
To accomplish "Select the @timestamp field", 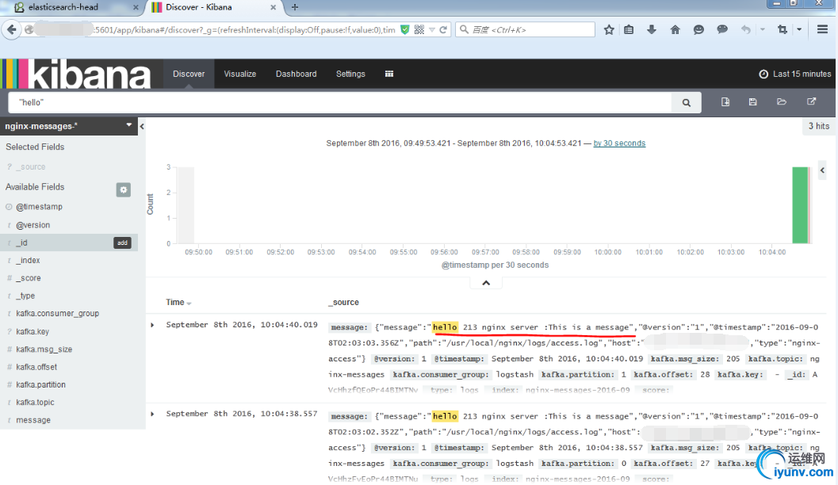I will [x=39, y=207].
